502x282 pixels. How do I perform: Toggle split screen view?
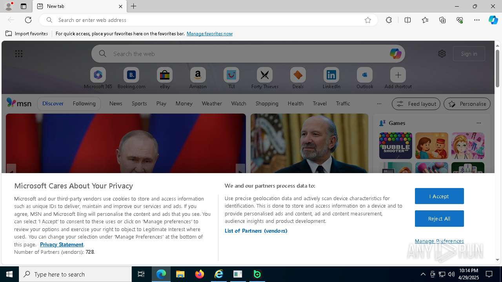pos(407,20)
